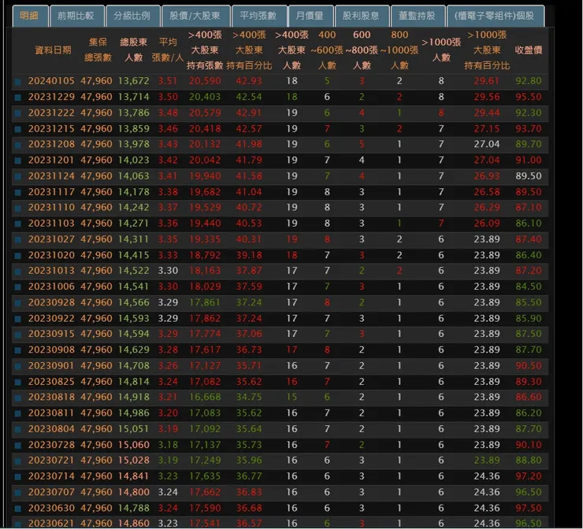The image size is (583, 529).
Task: Click shareholder count 15,060
Action: 133,445
